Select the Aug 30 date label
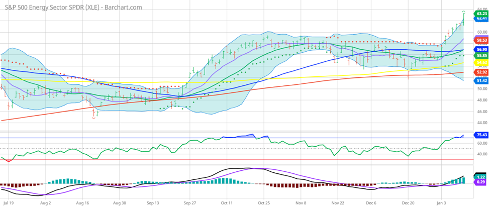The height and width of the screenshot is (207, 490). click(x=120, y=202)
